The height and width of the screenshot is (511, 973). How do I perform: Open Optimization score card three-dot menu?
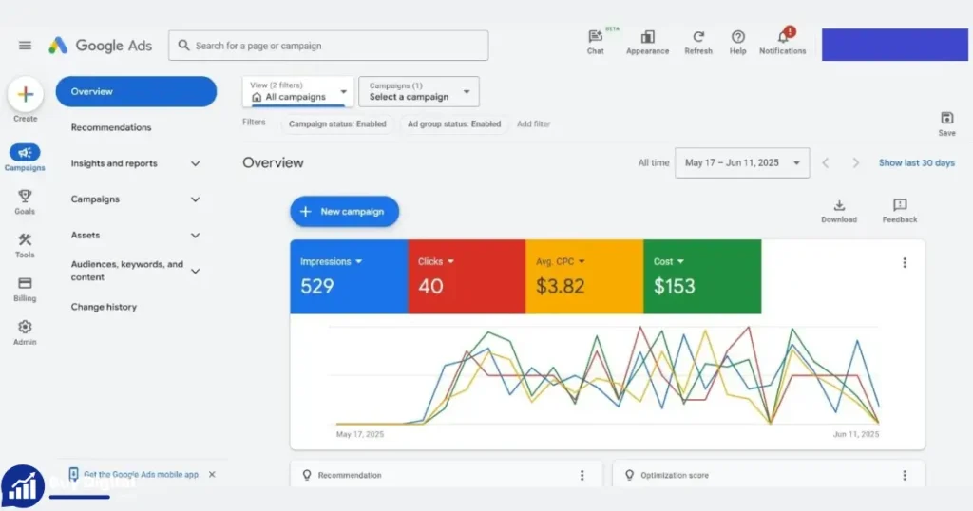pyautogui.click(x=905, y=475)
